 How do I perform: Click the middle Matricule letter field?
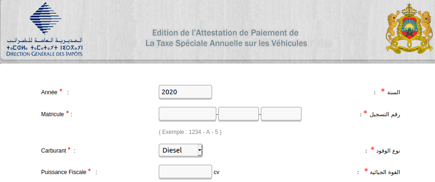coord(239,114)
